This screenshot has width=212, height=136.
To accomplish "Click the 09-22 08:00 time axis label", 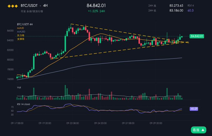I will (x=73, y=123).
